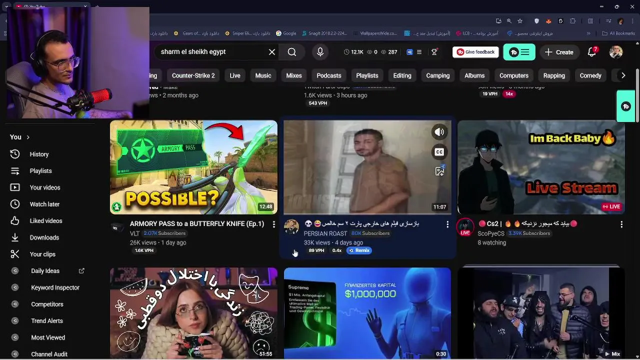Select the Editing filter chip
Image resolution: width=640 pixels, height=360 pixels.
(x=402, y=75)
